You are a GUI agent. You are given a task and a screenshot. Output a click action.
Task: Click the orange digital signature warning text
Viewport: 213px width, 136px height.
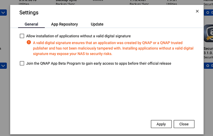tap(113, 48)
